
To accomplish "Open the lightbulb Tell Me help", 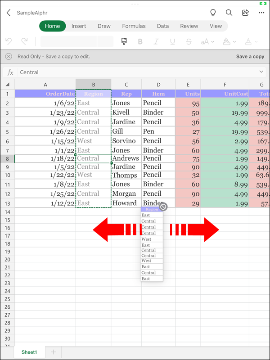I will 213,13.
